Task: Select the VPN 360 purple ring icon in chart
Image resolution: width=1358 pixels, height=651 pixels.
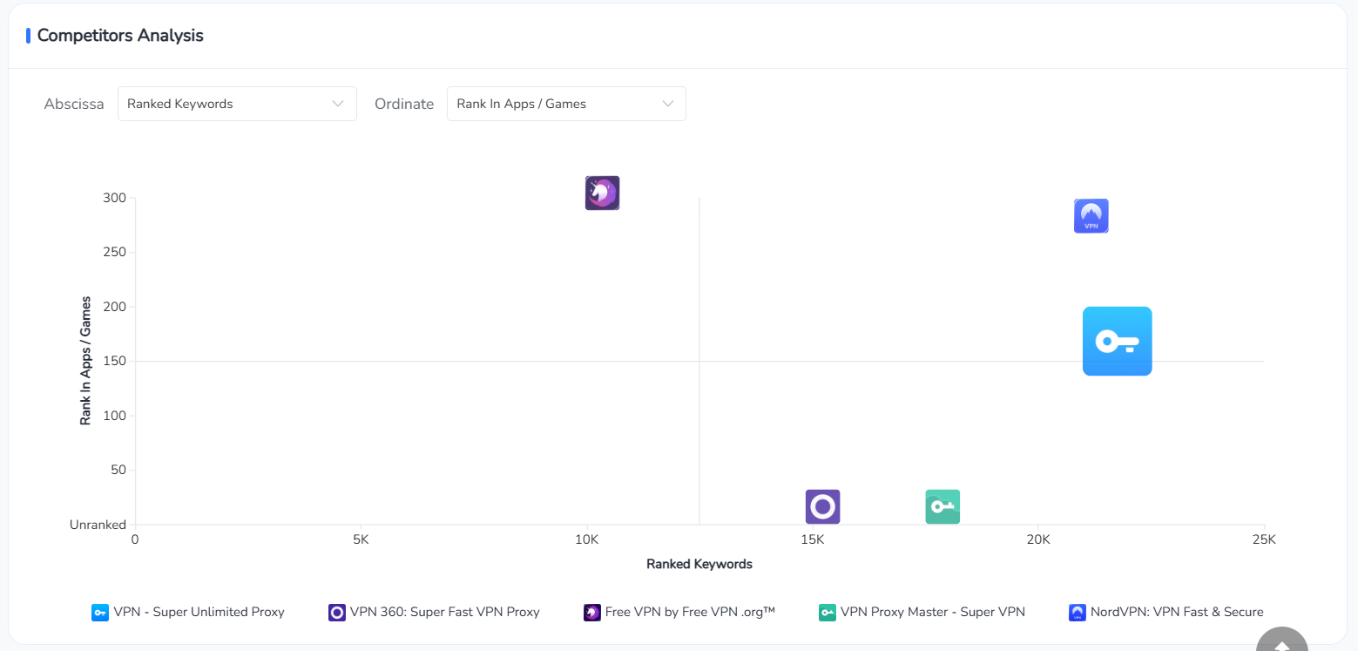Action: [822, 506]
